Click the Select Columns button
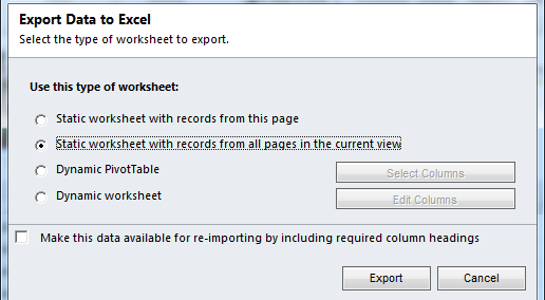 (425, 172)
